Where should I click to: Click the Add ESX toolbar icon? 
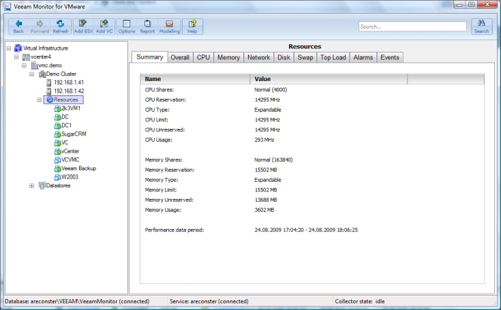[x=83, y=26]
